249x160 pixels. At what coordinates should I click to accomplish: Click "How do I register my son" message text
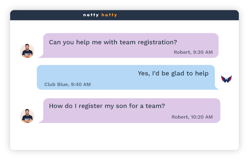point(107,106)
